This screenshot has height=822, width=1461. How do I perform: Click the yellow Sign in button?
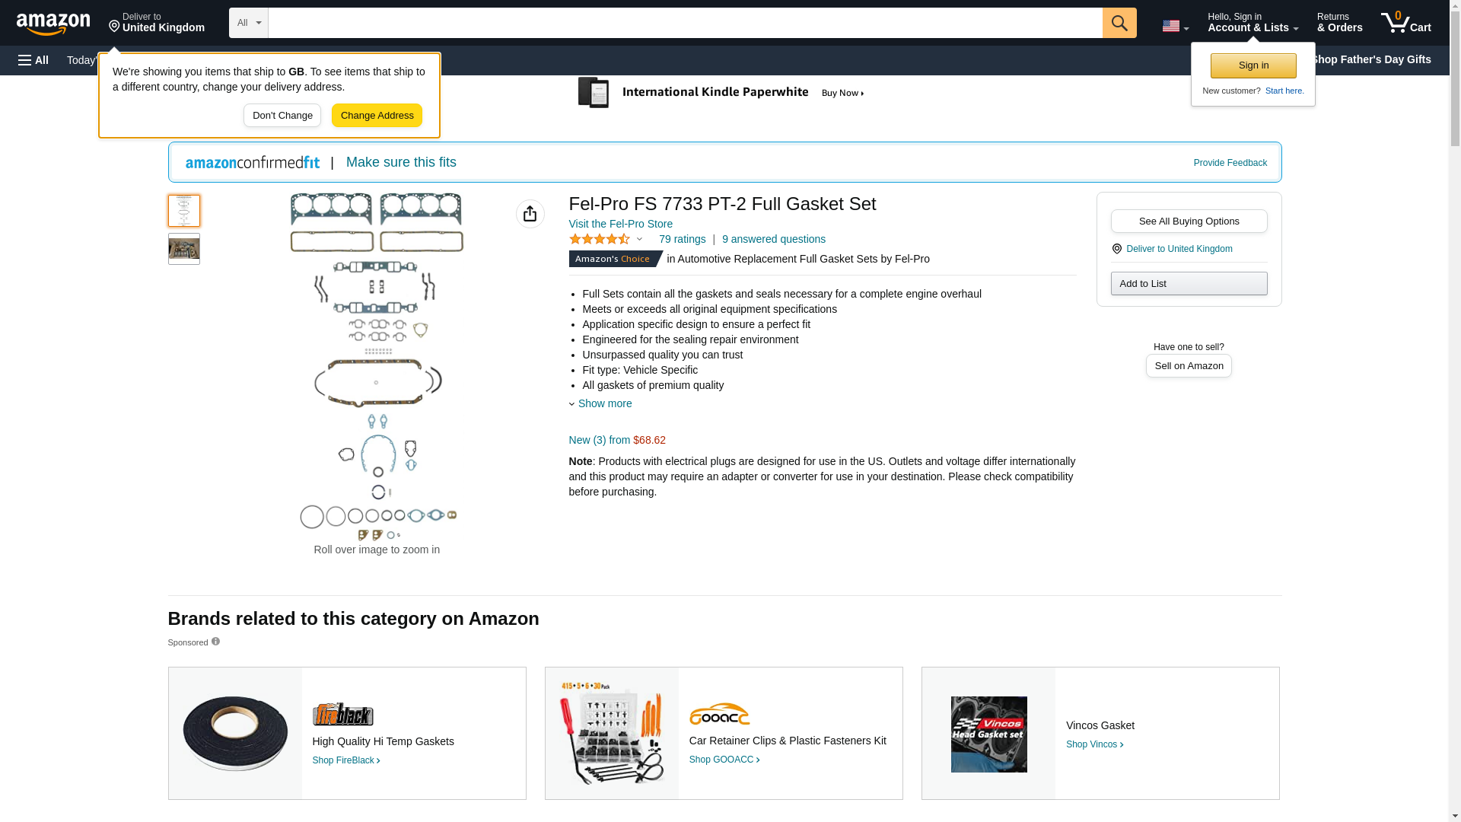(1253, 65)
